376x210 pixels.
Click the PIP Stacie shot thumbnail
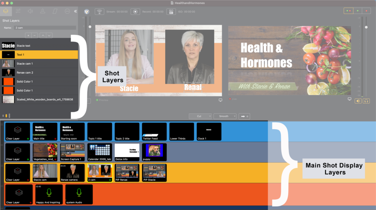pos(154,173)
